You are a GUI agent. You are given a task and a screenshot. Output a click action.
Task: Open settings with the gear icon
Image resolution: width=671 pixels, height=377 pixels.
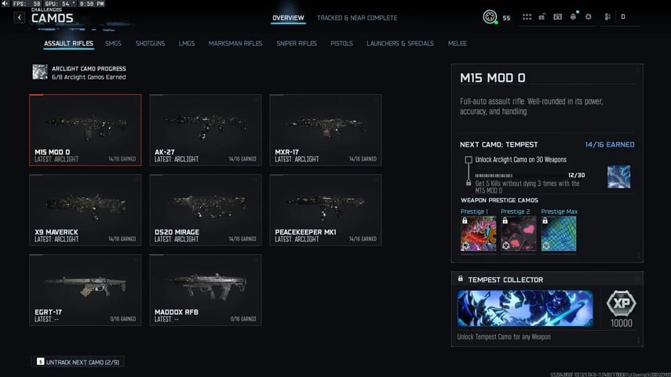pyautogui.click(x=589, y=16)
